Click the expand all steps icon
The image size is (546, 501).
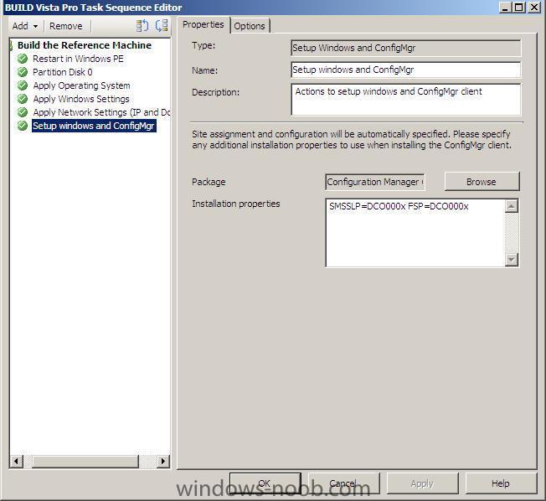[x=142, y=26]
